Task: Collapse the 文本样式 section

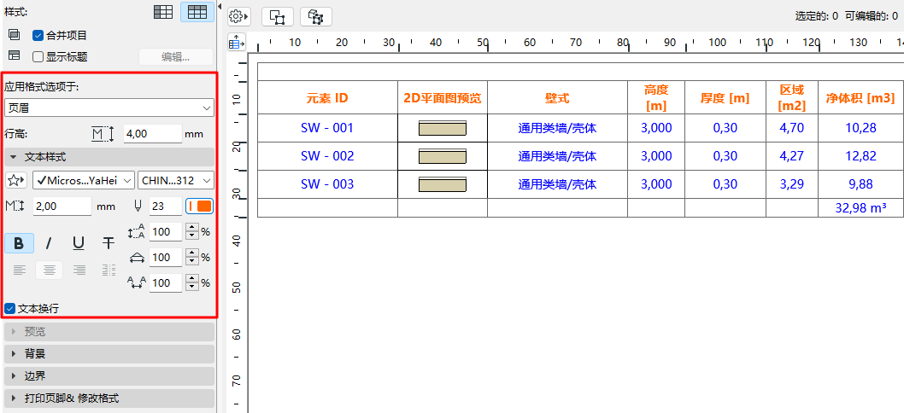Action: click(x=109, y=157)
